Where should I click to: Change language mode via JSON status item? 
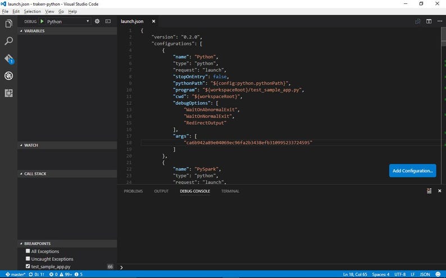point(425,274)
